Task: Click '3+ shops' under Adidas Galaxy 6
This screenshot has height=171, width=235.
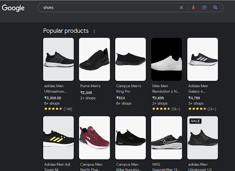Action: click(196, 103)
